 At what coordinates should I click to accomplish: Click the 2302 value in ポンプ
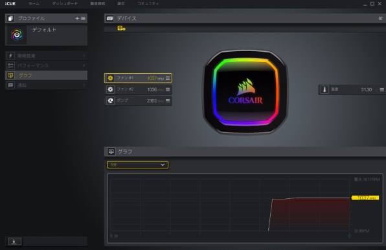click(x=152, y=101)
